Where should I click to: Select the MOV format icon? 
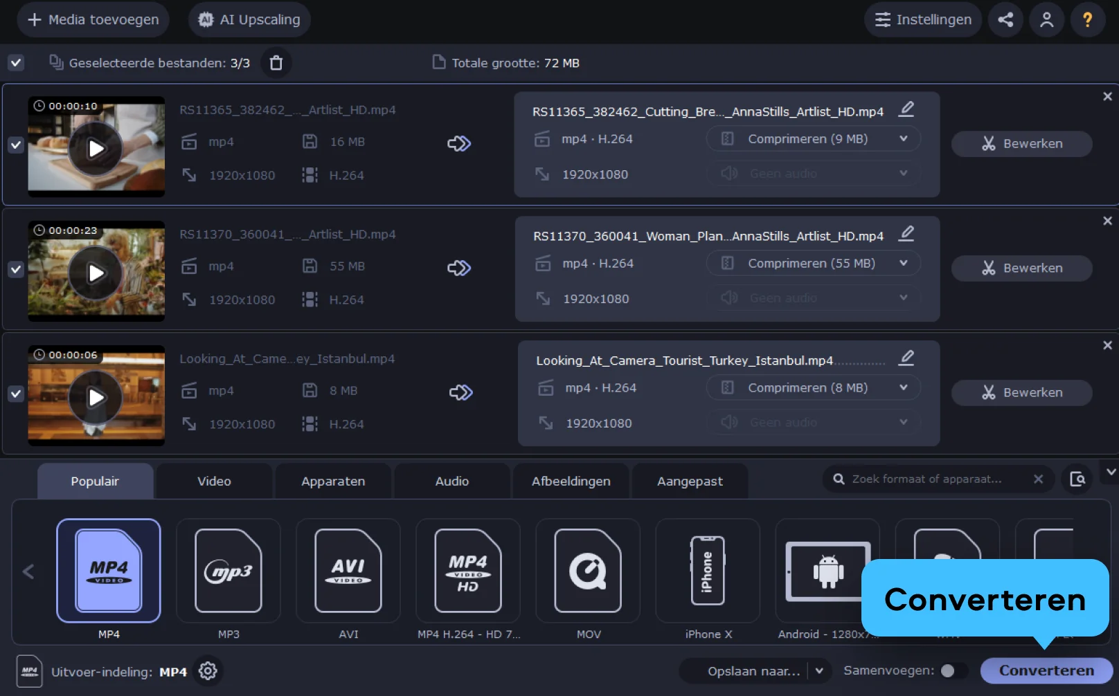coord(588,571)
